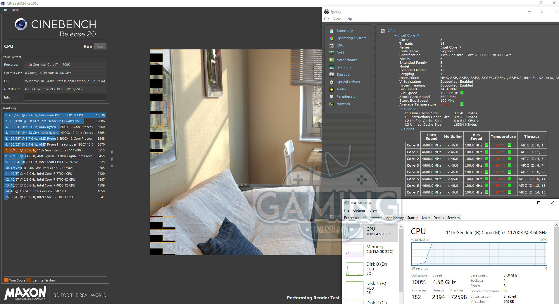Select the Operating System icon in sidebar
This screenshot has height=304, width=559.
(x=331, y=38)
